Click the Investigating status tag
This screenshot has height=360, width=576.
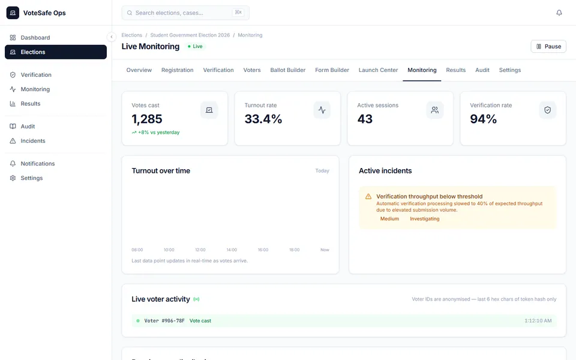click(x=425, y=219)
